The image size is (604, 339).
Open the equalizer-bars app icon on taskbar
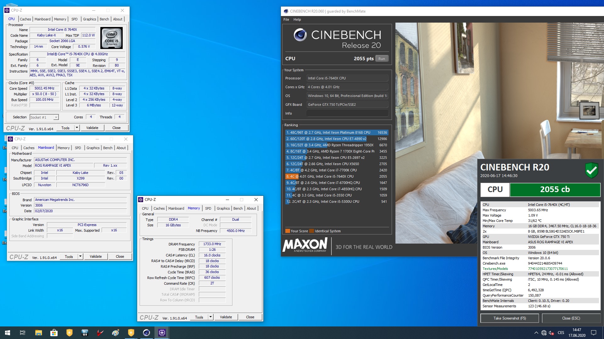click(85, 333)
